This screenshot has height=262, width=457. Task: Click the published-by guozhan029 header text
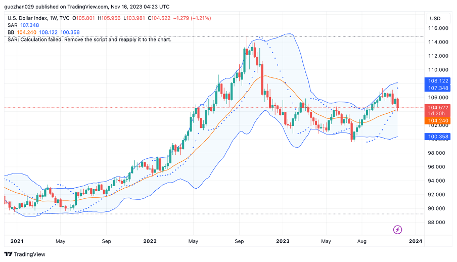point(87,7)
